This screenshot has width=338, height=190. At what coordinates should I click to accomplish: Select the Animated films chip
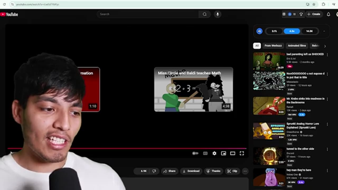297,46
